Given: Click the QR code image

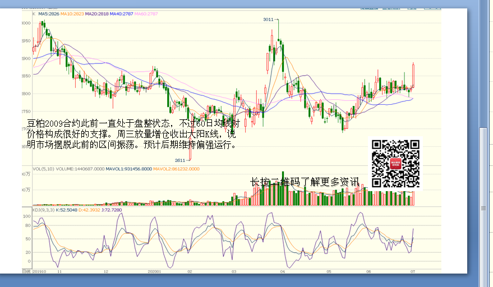Looking at the screenshot, I should pyautogui.click(x=395, y=163).
